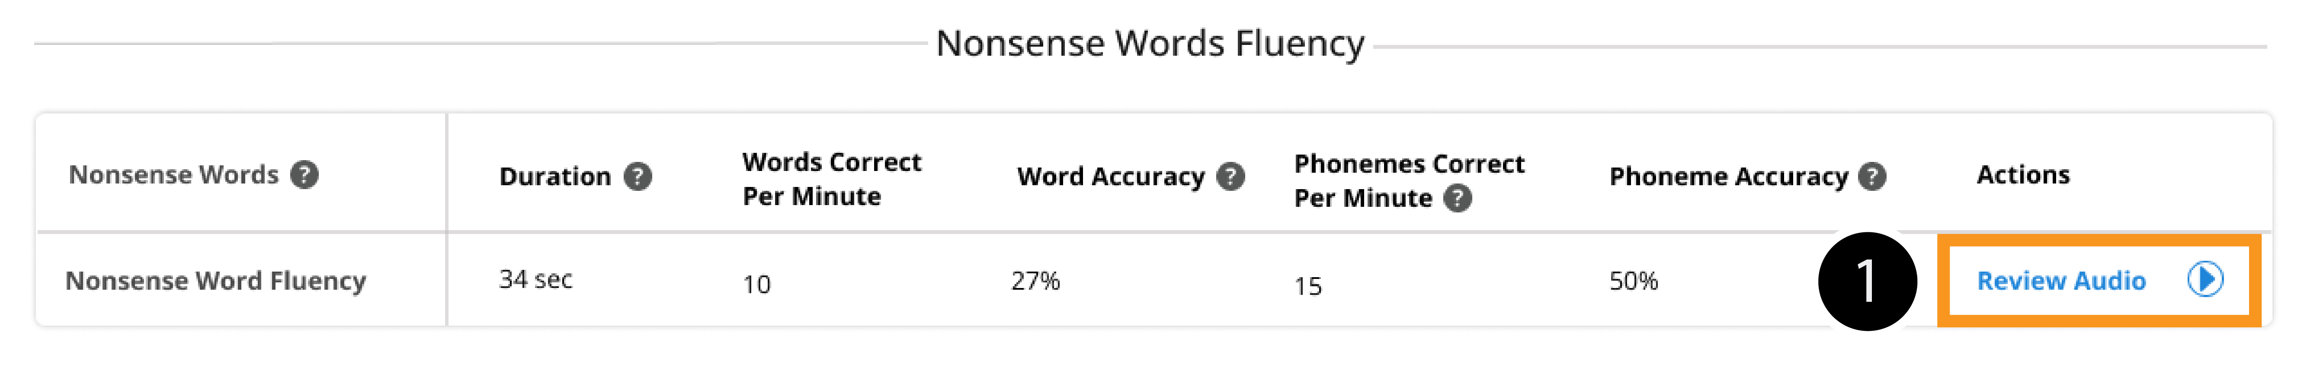
Task: Select the Word Accuracy column header text
Action: 1111,176
